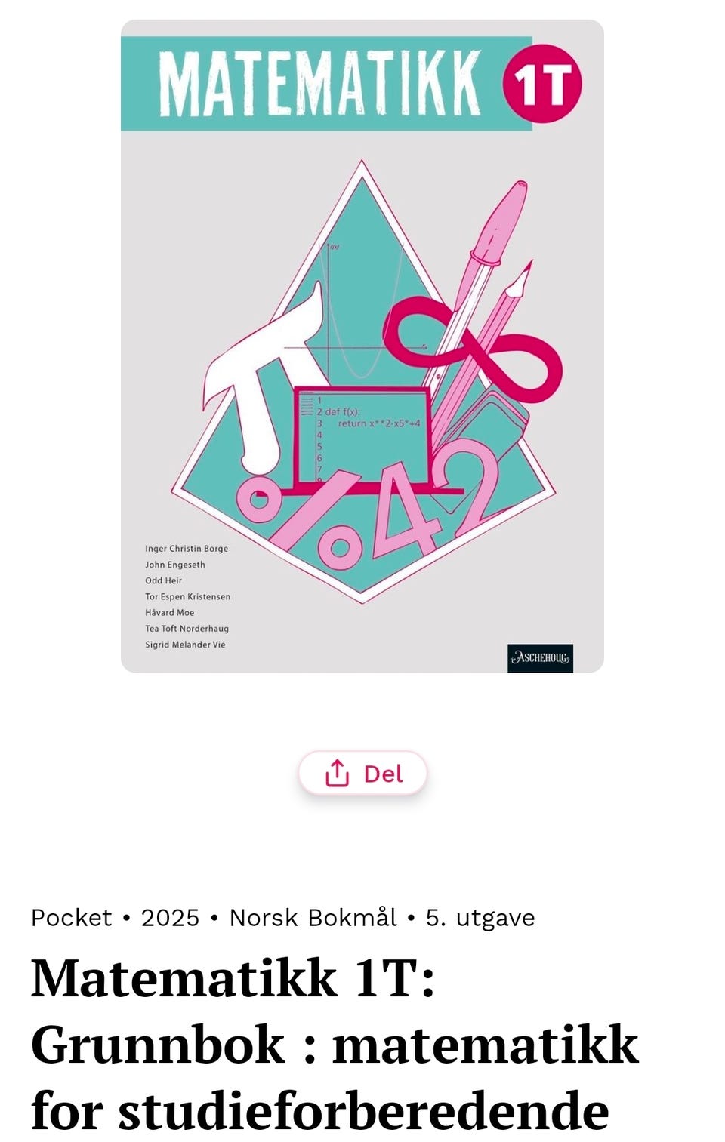Tap author name Sigrid Melander Vie
The height and width of the screenshot is (1142, 725).
(185, 645)
